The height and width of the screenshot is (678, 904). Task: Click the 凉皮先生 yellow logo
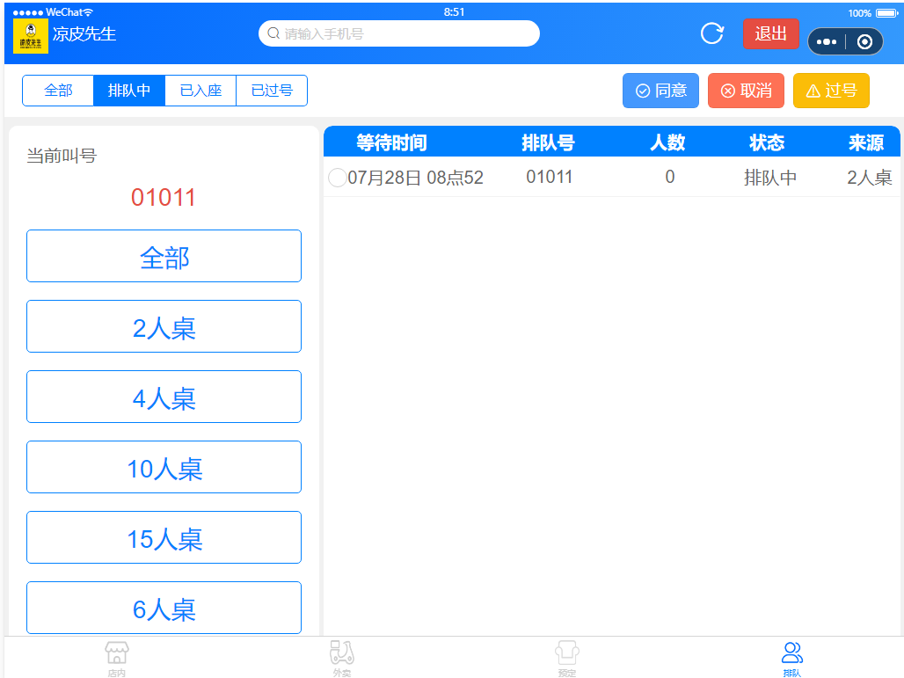31,36
